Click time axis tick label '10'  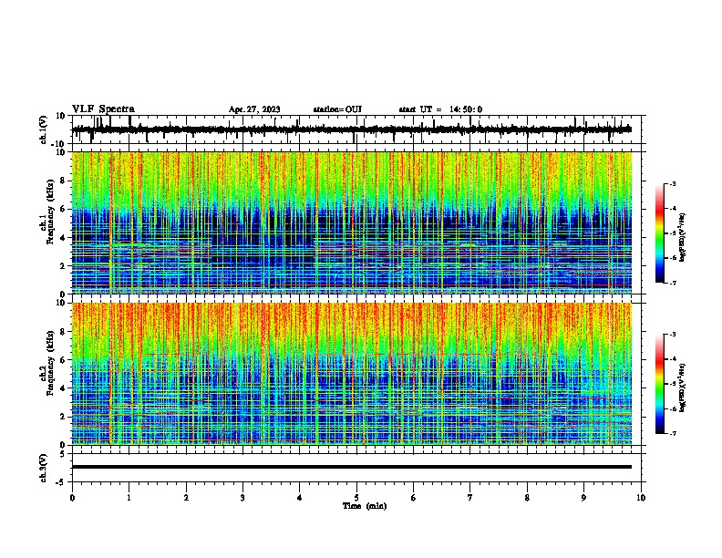(641, 498)
